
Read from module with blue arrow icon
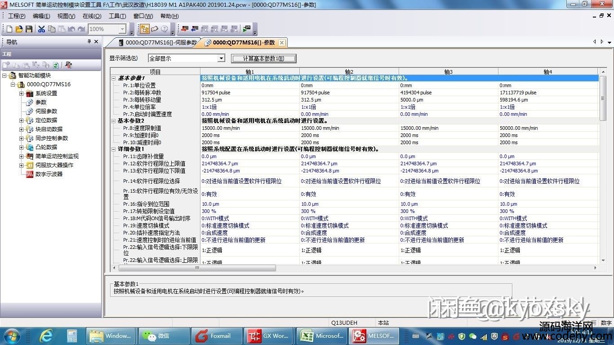click(194, 29)
